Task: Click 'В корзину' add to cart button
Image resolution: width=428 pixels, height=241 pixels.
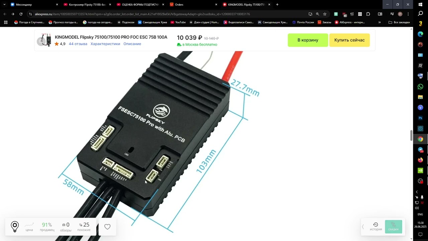Action: (x=308, y=40)
